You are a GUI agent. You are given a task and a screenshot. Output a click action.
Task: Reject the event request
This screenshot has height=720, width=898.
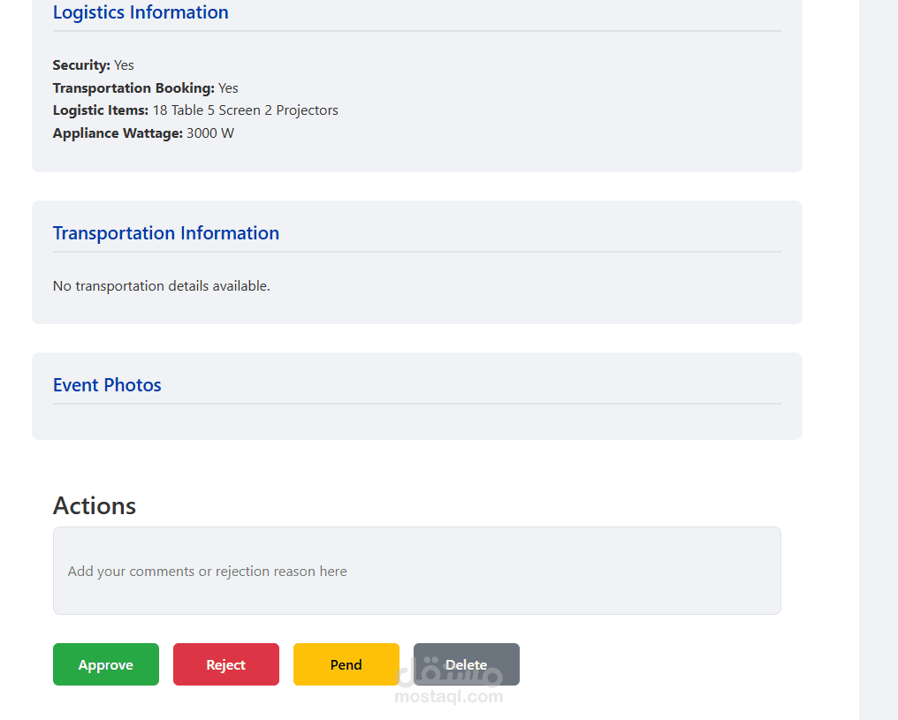(226, 664)
